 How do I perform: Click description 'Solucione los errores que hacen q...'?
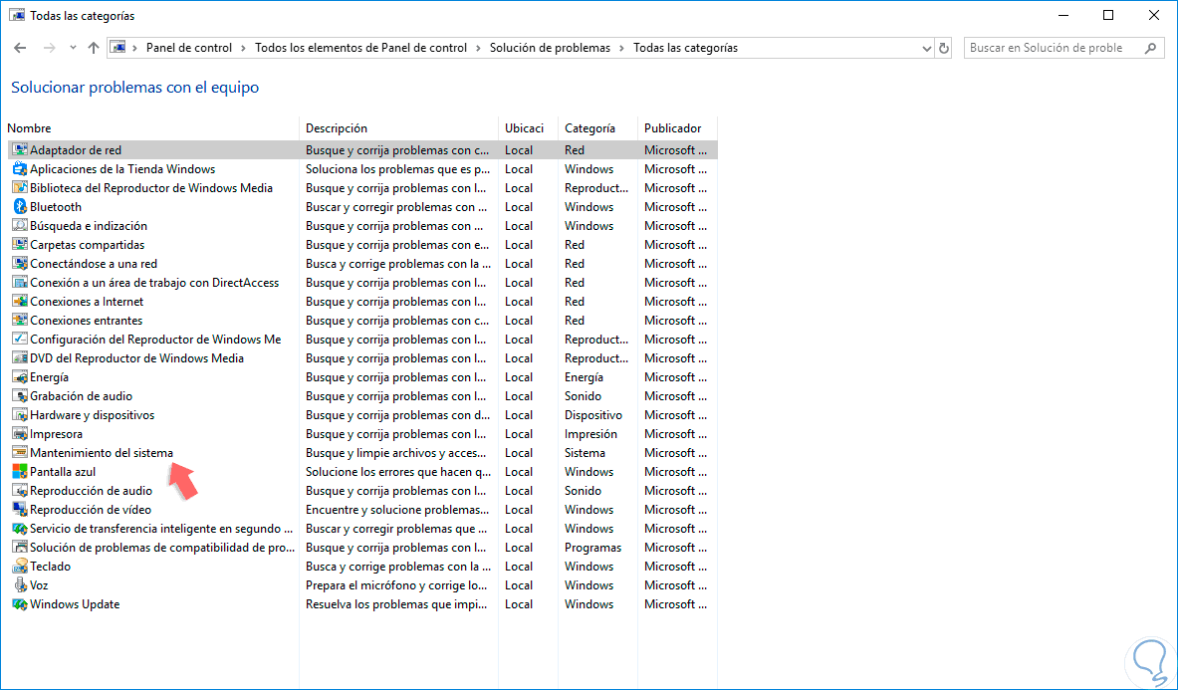(x=398, y=472)
